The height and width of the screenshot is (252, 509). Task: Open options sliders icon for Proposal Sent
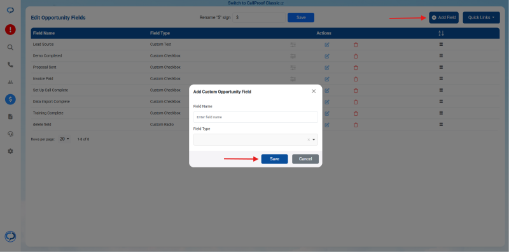293,67
